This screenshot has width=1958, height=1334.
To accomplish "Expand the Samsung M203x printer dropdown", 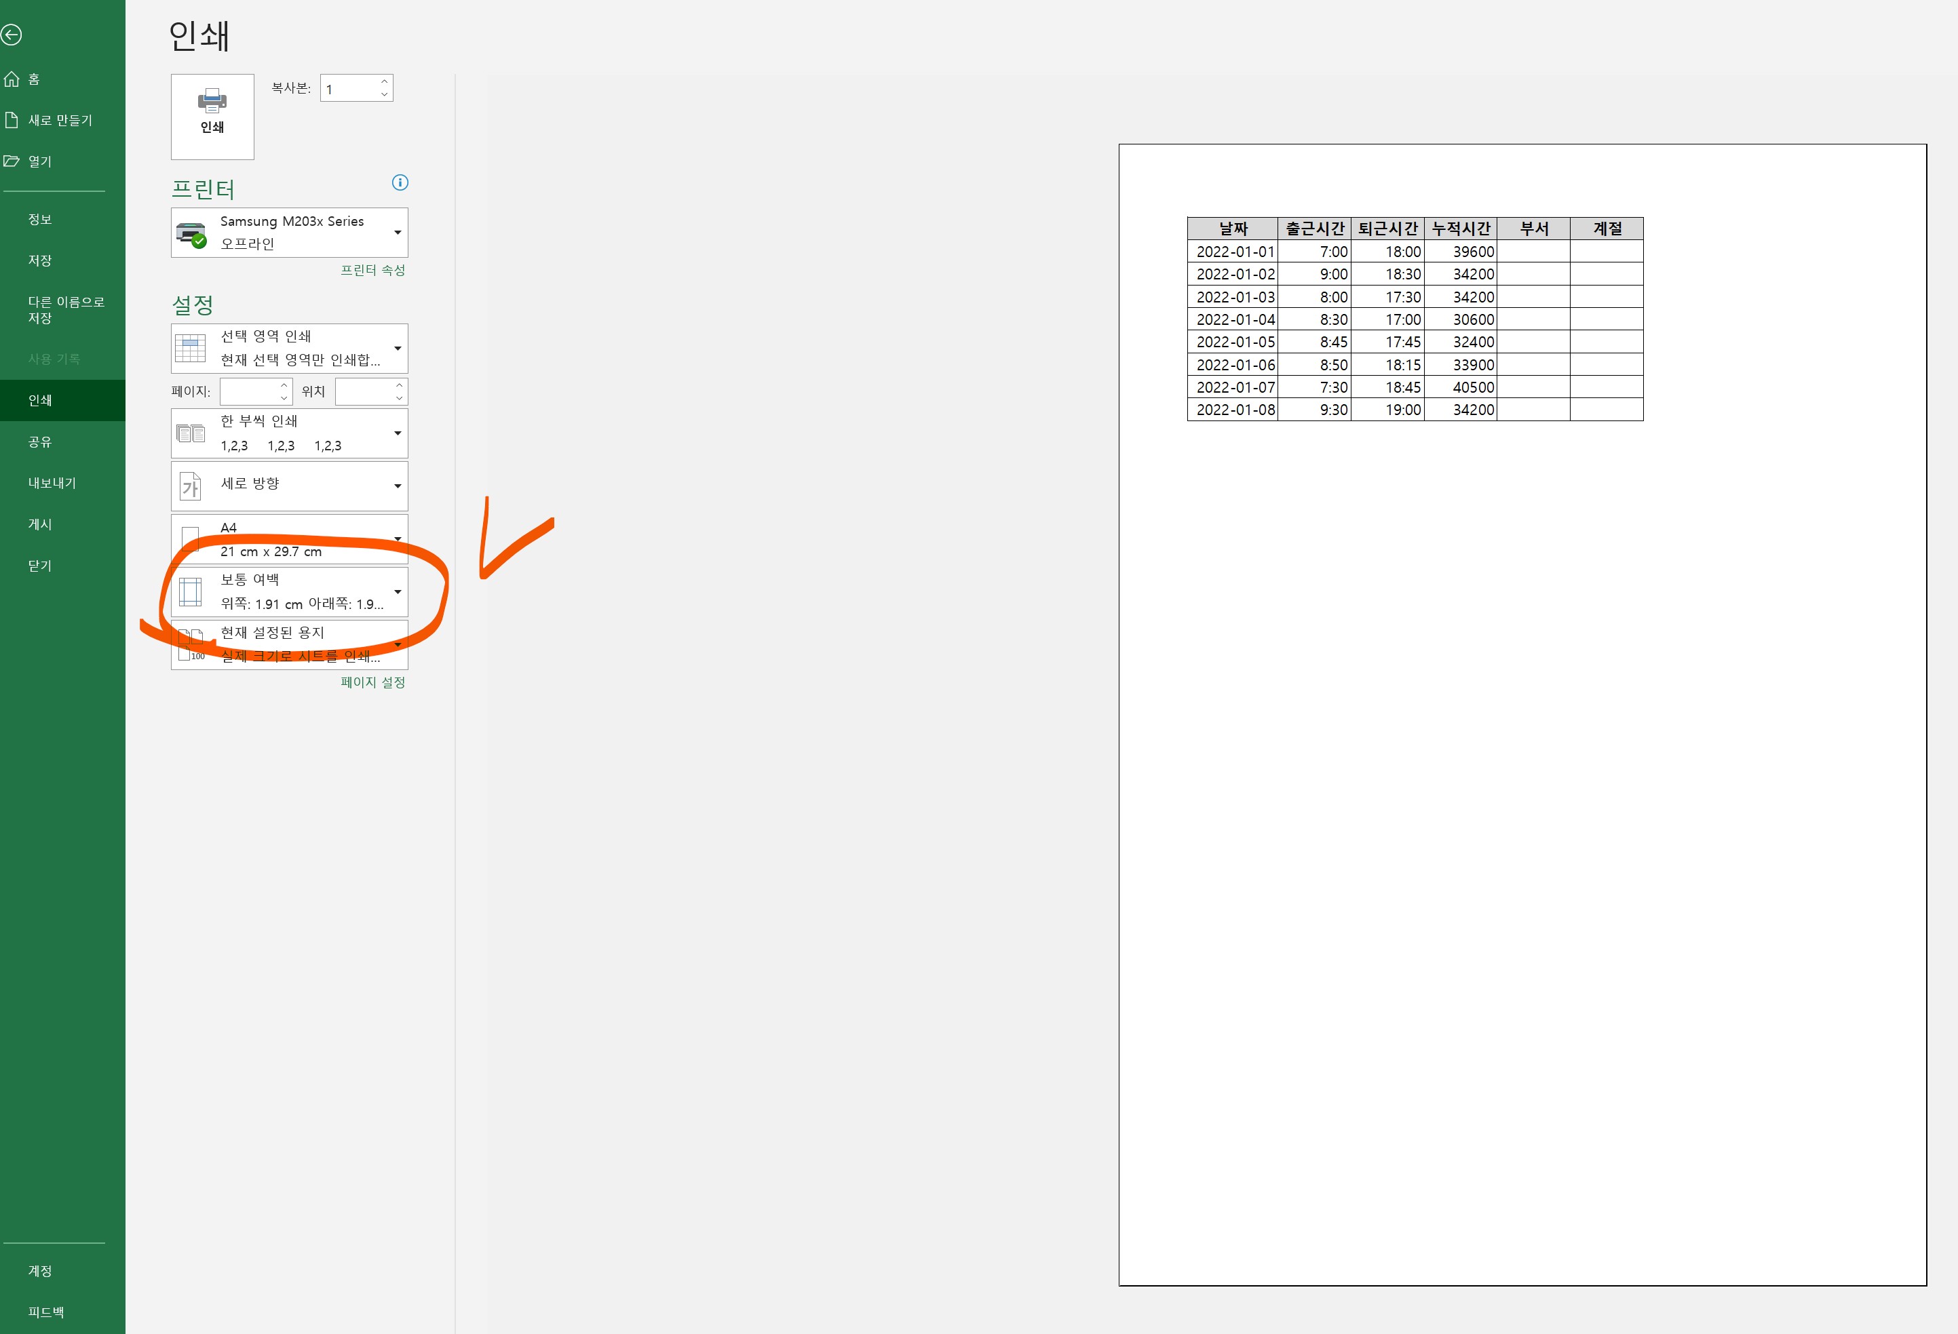I will pyautogui.click(x=398, y=233).
